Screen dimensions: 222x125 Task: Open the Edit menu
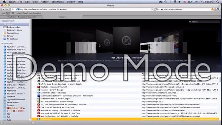point(27,2)
